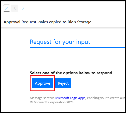Go to the next message arrow
Screen dimensions: 126x113
coord(23,8)
